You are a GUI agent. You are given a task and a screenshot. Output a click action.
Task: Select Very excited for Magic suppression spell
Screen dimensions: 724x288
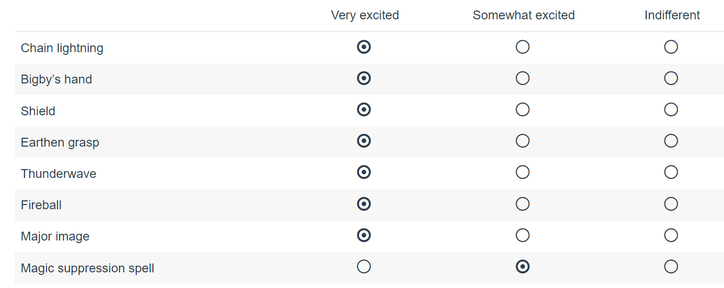coord(364,267)
